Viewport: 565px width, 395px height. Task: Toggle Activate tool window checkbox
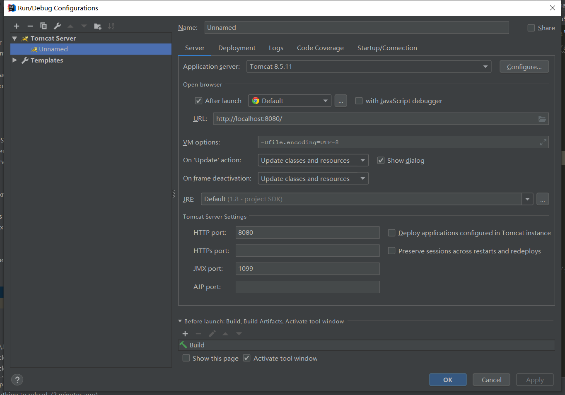(x=246, y=358)
